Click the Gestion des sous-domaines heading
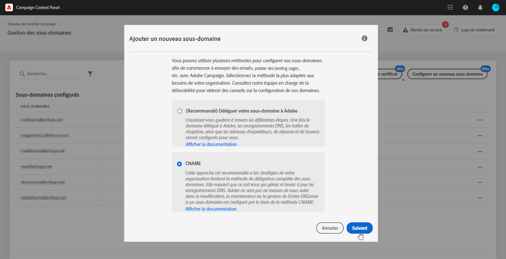This screenshot has height=259, width=506. click(x=39, y=33)
